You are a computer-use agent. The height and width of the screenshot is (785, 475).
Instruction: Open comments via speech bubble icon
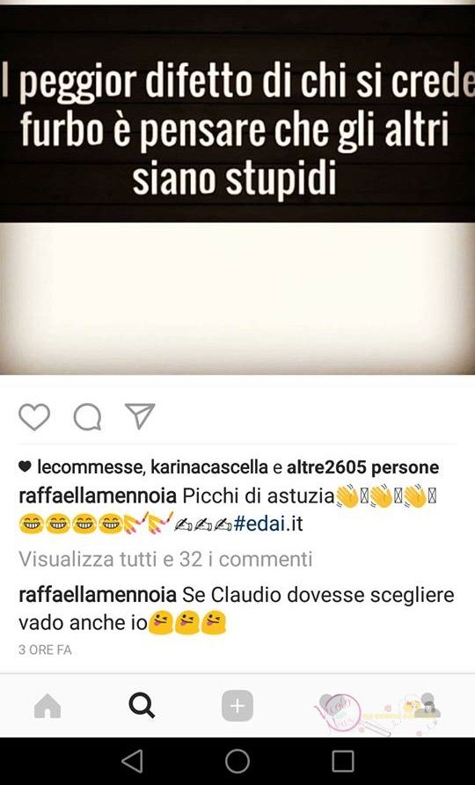pos(88,416)
